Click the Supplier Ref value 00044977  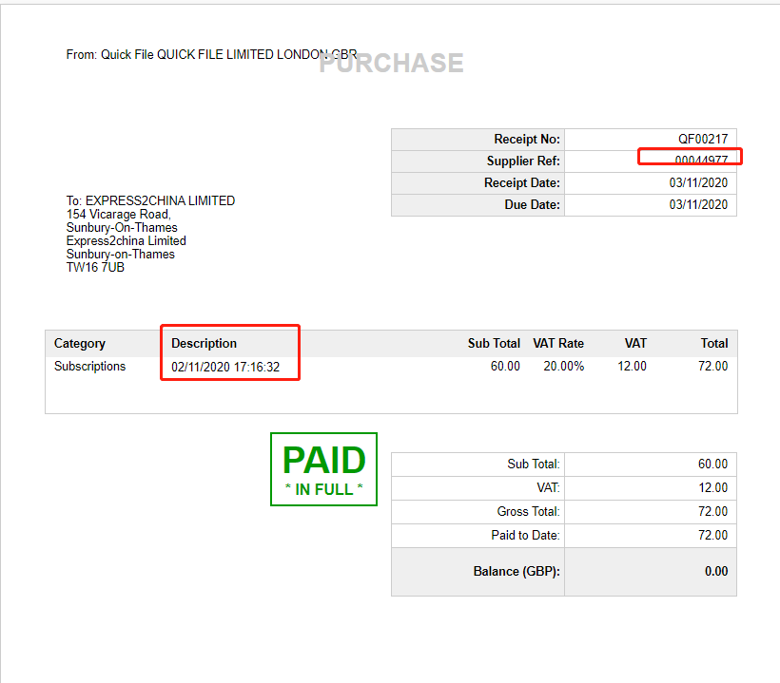(x=700, y=161)
